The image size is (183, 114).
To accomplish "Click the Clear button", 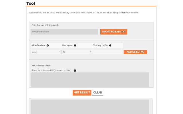I will [x=98, y=93].
